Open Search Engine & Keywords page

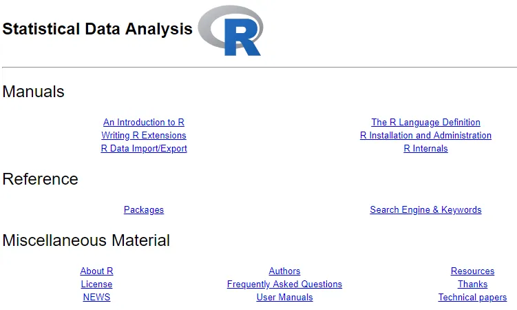(425, 210)
